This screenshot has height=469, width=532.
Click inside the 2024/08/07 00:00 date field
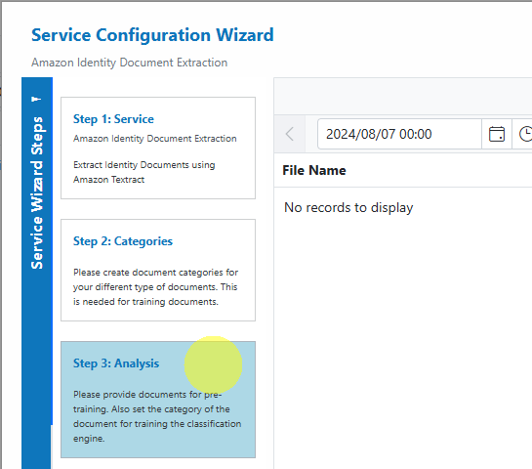pyautogui.click(x=399, y=134)
